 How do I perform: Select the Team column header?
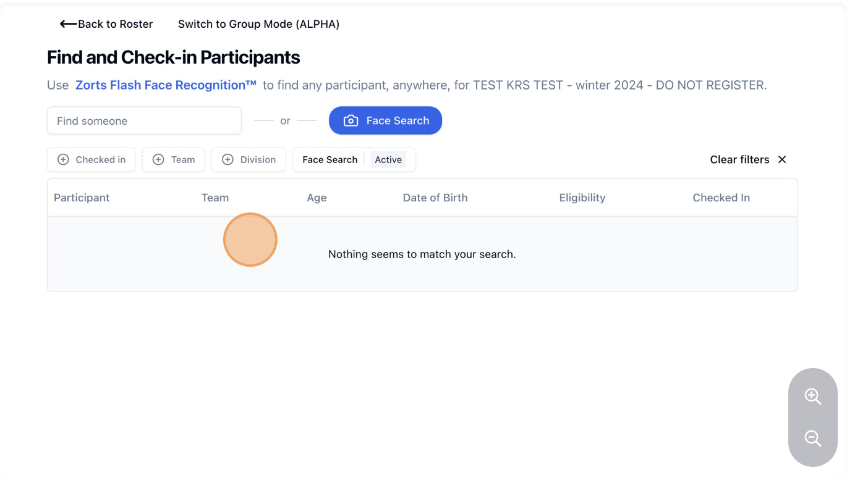[x=215, y=198]
